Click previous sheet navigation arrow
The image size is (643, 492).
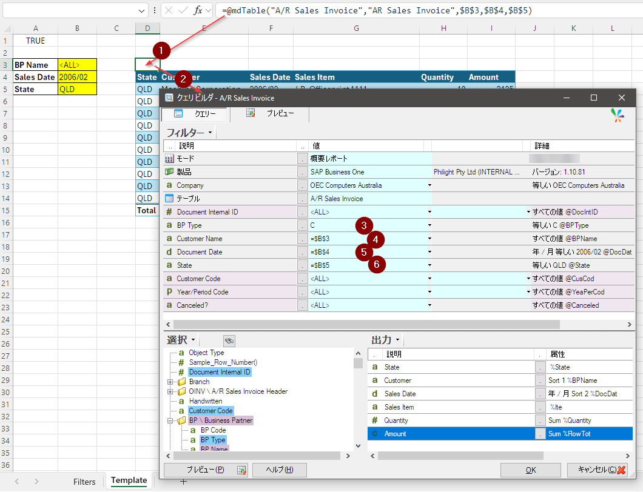click(x=17, y=482)
